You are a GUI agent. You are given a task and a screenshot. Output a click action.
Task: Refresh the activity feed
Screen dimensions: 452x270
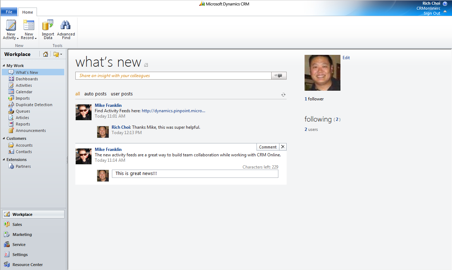tap(283, 95)
